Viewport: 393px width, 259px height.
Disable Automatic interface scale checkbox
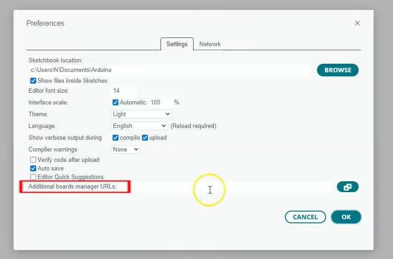[115, 103]
